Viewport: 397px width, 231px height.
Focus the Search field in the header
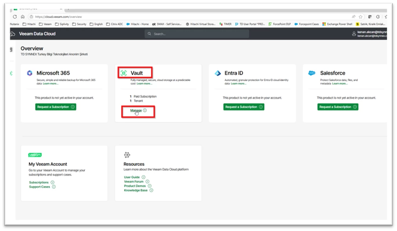tap(197, 34)
